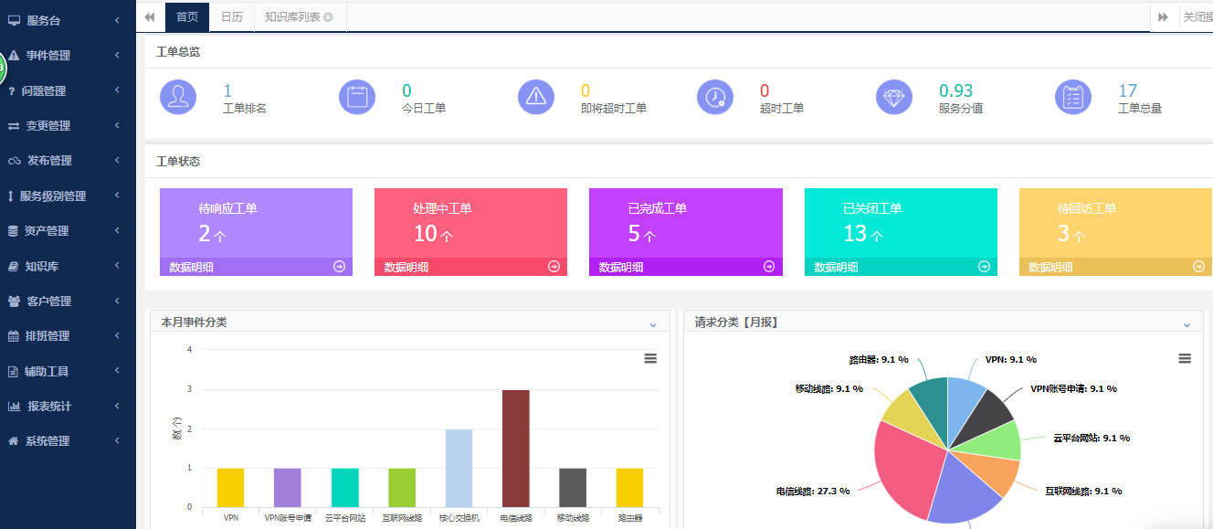Click the 工单排名 user avatar icon
1213x529 pixels.
click(178, 97)
